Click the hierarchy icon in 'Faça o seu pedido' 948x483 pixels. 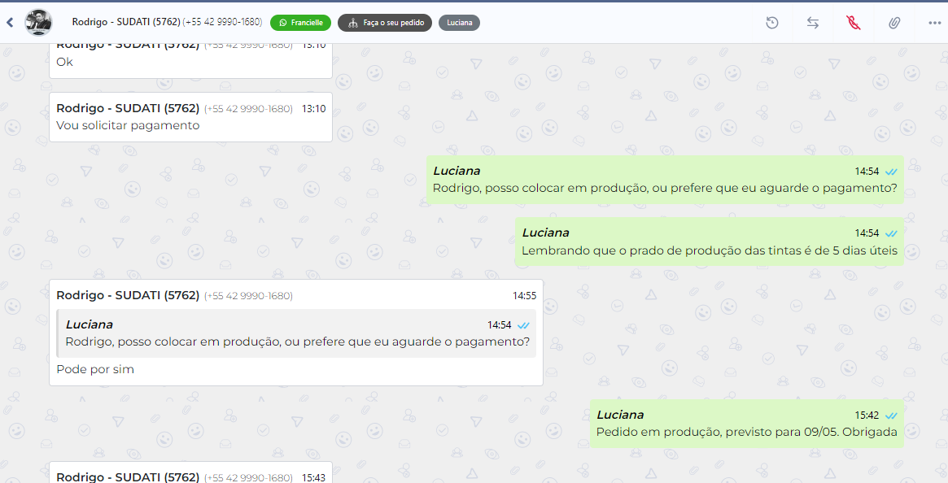(352, 23)
